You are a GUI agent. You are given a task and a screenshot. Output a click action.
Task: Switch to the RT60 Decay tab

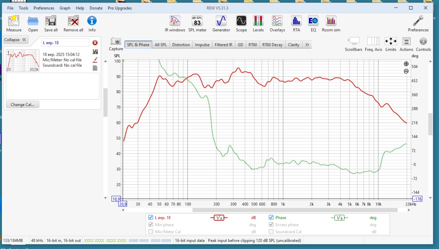[272, 45]
